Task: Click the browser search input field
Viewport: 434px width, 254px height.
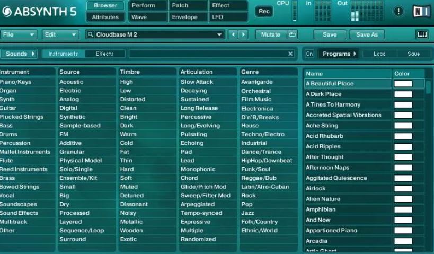Action: tap(212, 54)
